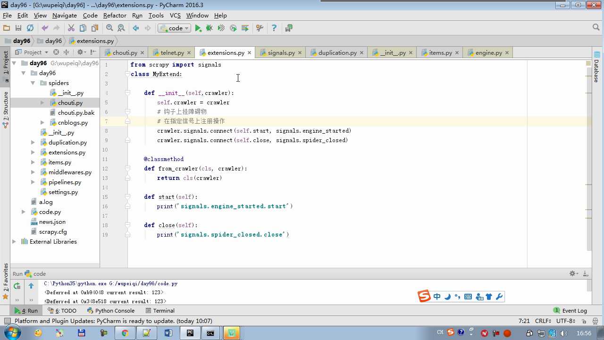The image size is (604, 340).
Task: Click the Back navigation arrow
Action: tap(136, 28)
